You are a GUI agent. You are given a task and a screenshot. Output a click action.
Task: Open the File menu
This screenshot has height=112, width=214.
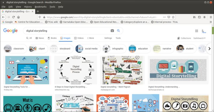point(3,7)
